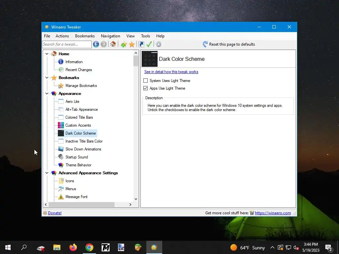The width and height of the screenshot is (339, 254).
Task: Open the File menu
Action: tap(47, 36)
